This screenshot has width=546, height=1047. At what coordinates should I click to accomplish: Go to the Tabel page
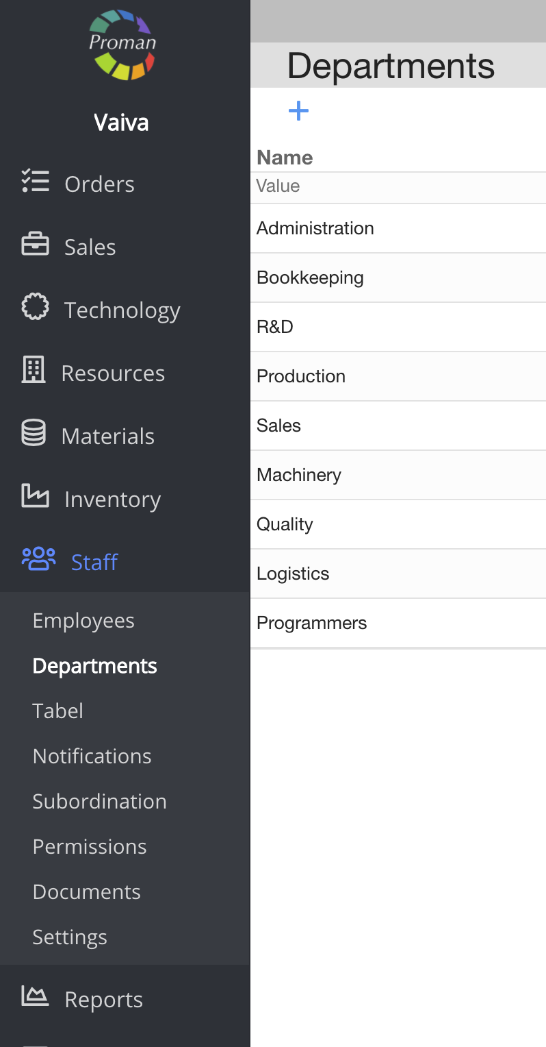pyautogui.click(x=57, y=711)
